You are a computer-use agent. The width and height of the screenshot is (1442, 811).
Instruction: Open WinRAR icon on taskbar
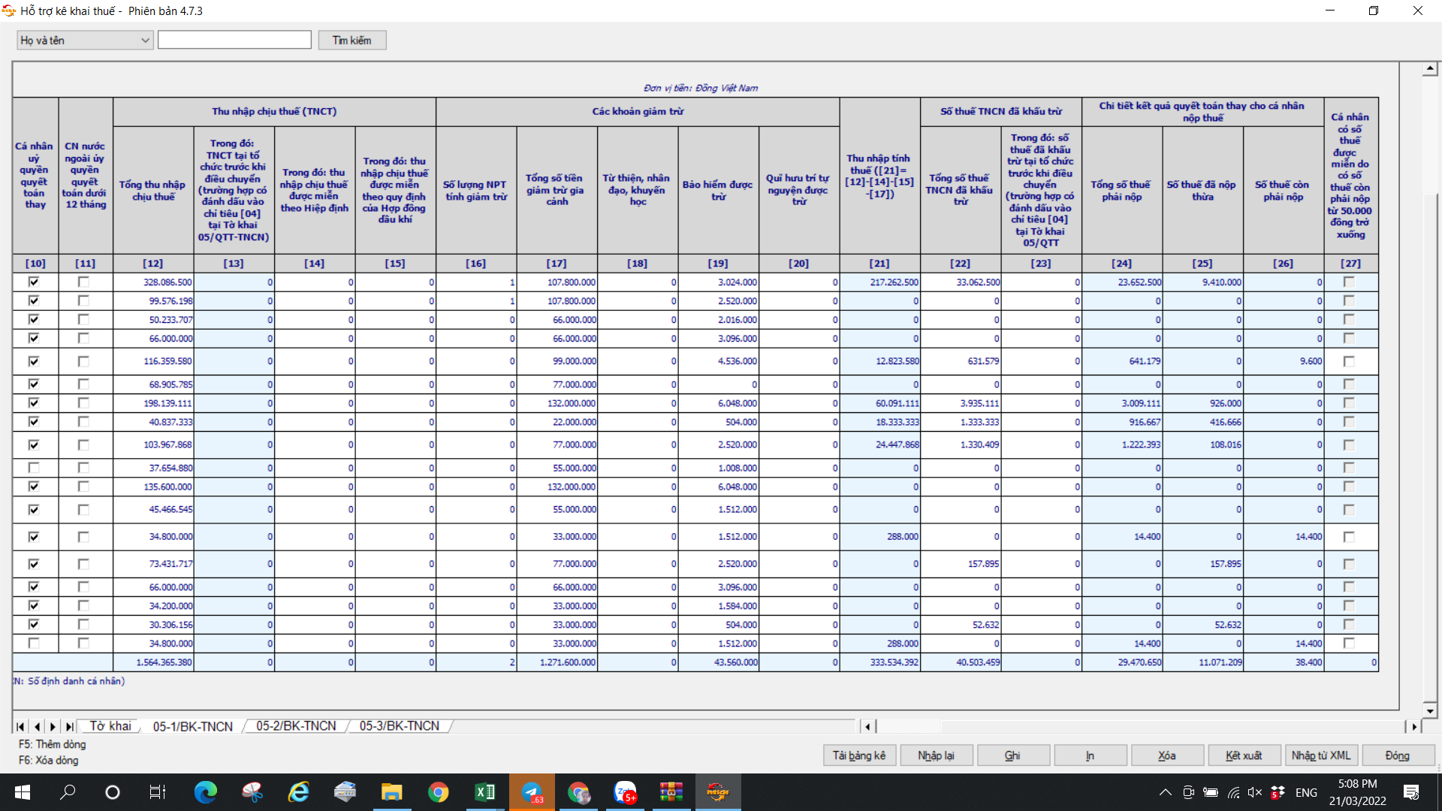pyautogui.click(x=671, y=792)
